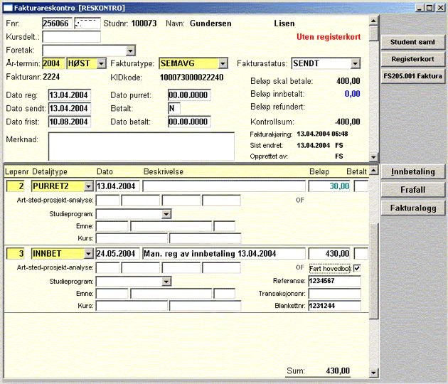The width and height of the screenshot is (448, 384).
Task: Open the Registerkort button
Action: 412,59
